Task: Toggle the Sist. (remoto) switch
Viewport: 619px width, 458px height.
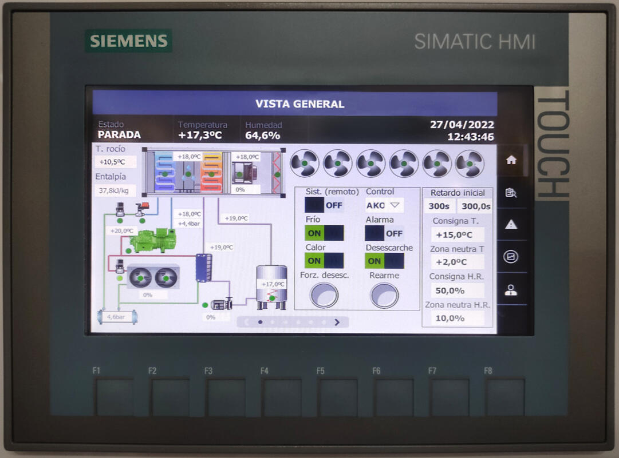Action: click(x=324, y=205)
